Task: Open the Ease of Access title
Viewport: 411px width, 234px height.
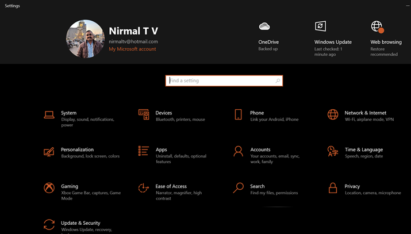Action: [171, 186]
